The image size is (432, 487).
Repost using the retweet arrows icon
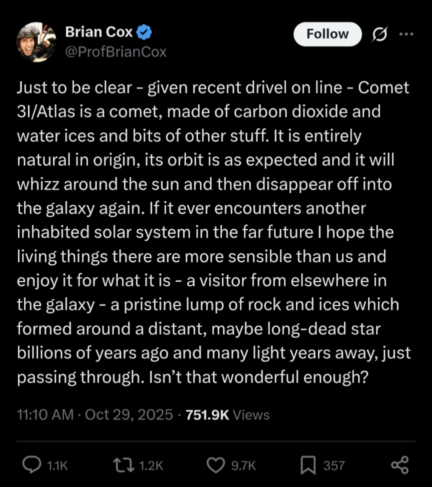125,465
